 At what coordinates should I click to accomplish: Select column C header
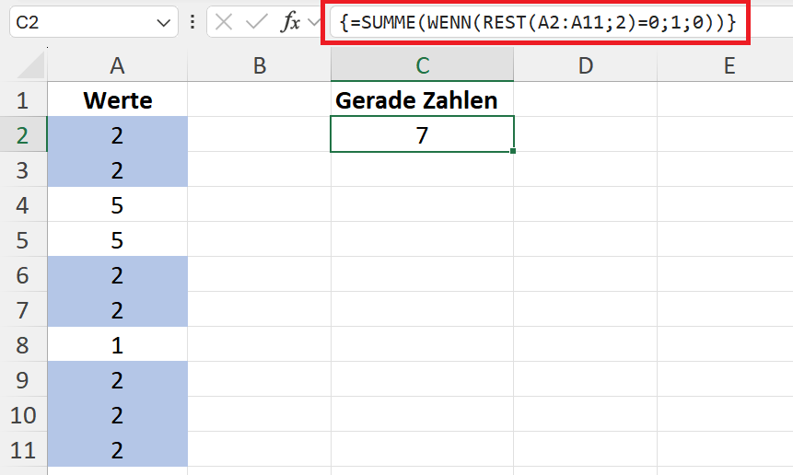423,65
